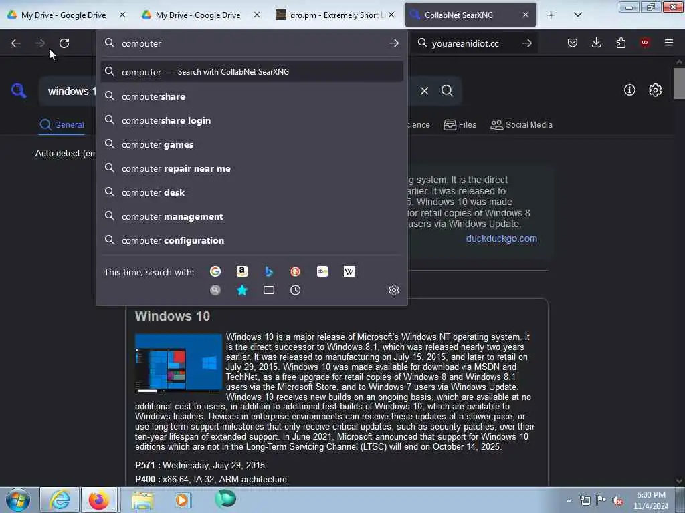Choose suggestion 'computer configuration'

pos(252,240)
